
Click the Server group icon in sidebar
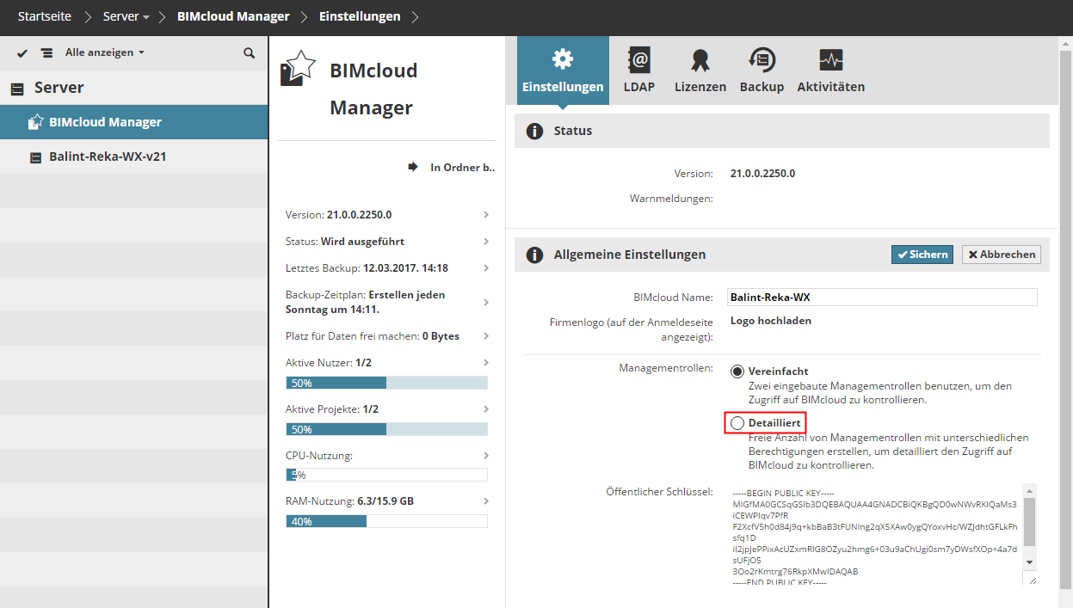click(x=17, y=89)
